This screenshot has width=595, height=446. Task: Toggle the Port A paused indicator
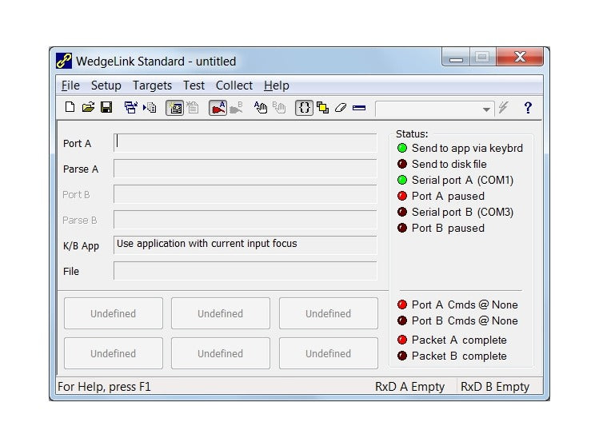[x=402, y=196]
